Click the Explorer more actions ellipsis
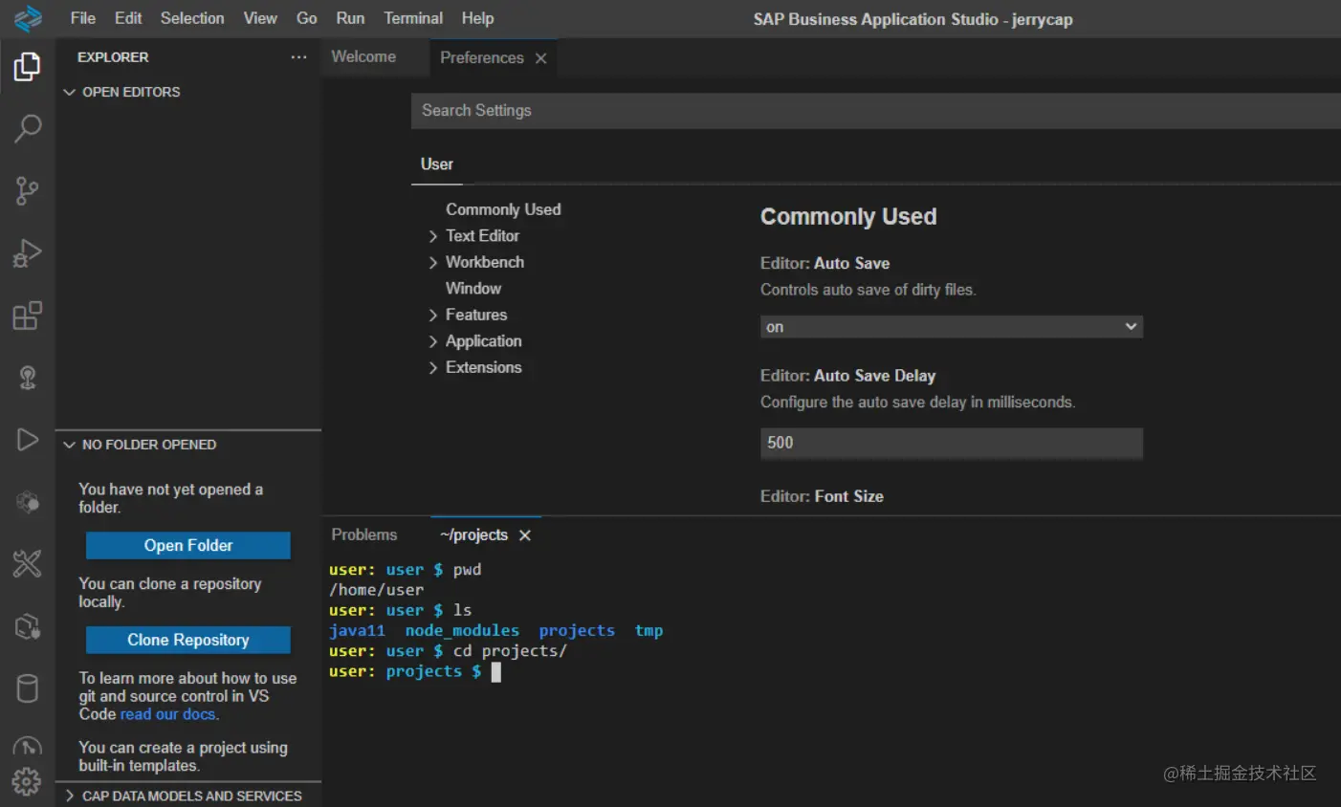This screenshot has width=1341, height=807. click(x=298, y=57)
